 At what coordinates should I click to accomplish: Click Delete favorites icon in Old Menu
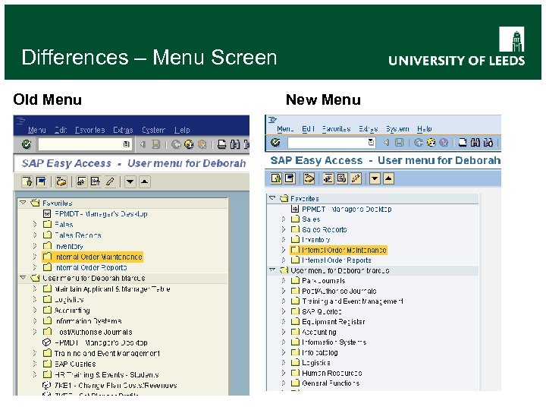[x=96, y=181]
